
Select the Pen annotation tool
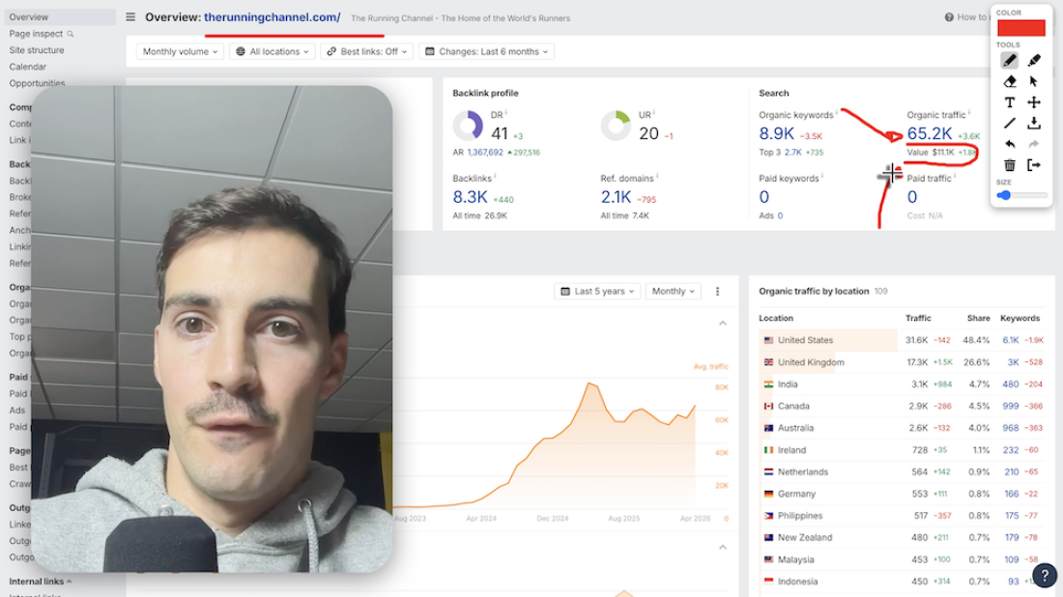point(1010,59)
